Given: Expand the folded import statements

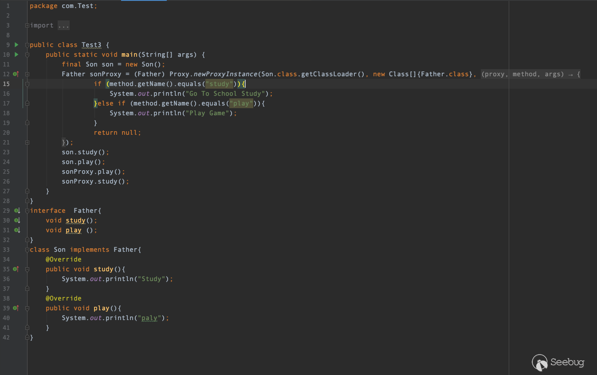Looking at the screenshot, I should 27,25.
